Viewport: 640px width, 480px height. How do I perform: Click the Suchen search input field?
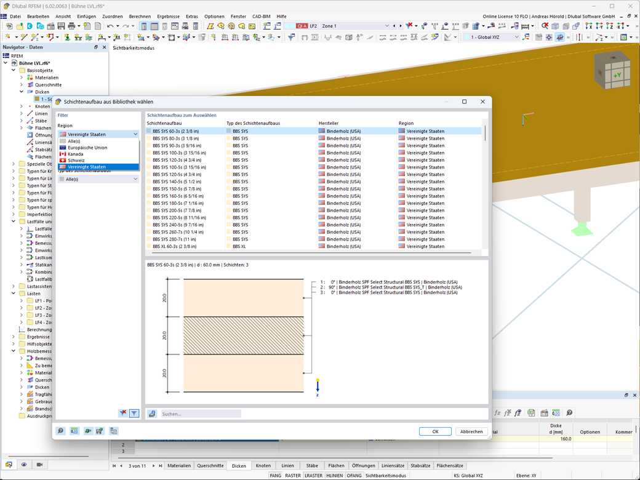200,414
